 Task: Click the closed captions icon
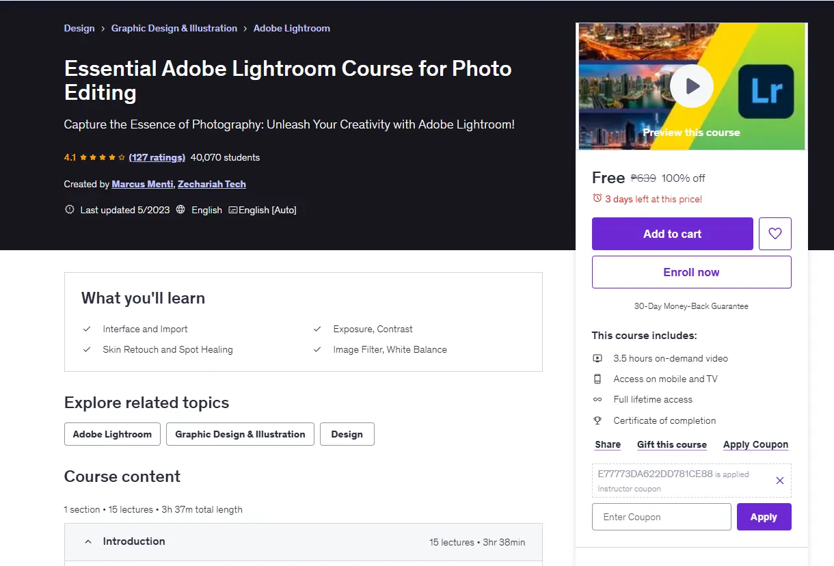pos(233,210)
